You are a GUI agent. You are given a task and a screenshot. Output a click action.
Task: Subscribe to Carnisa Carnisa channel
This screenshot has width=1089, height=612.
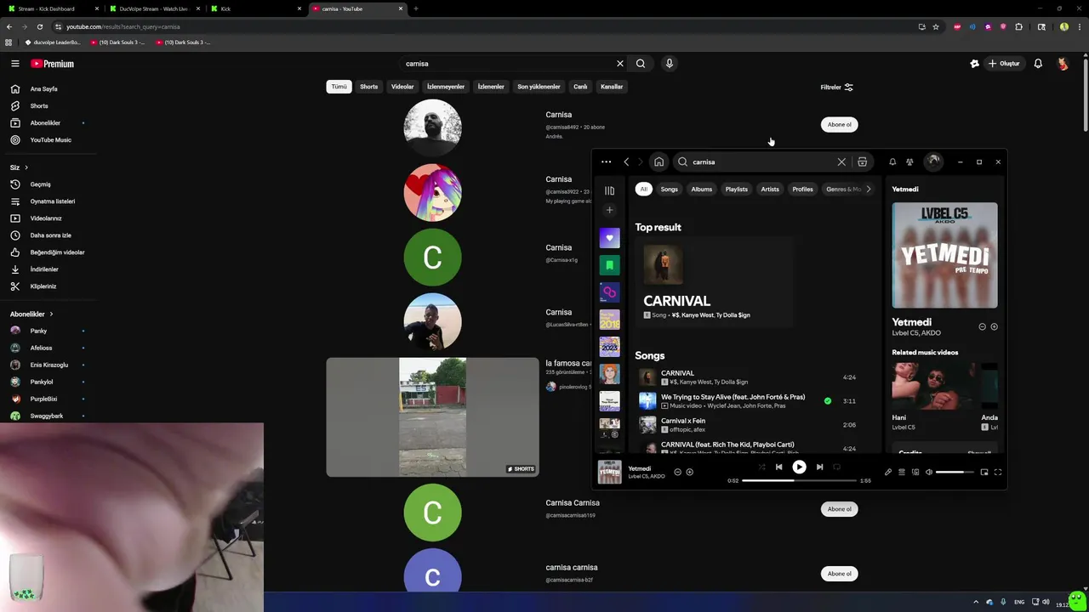click(839, 509)
